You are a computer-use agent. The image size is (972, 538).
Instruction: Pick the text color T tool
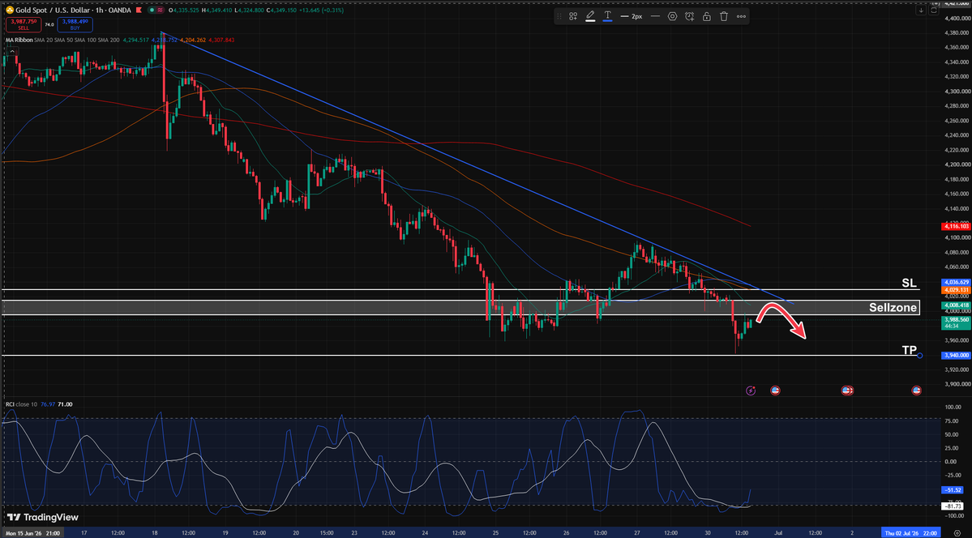pos(607,16)
